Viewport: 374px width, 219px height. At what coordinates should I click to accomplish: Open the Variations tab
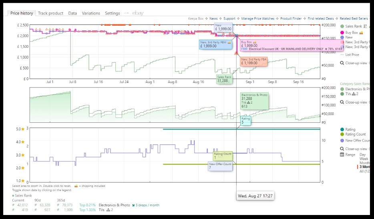[x=91, y=13]
